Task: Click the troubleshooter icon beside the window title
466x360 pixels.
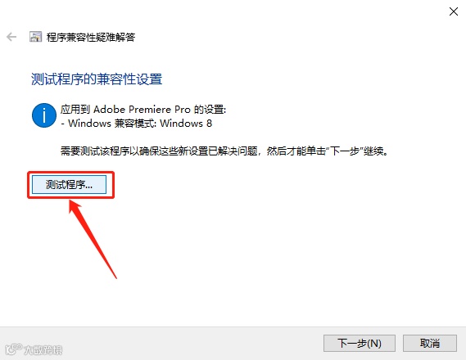Action: point(36,37)
